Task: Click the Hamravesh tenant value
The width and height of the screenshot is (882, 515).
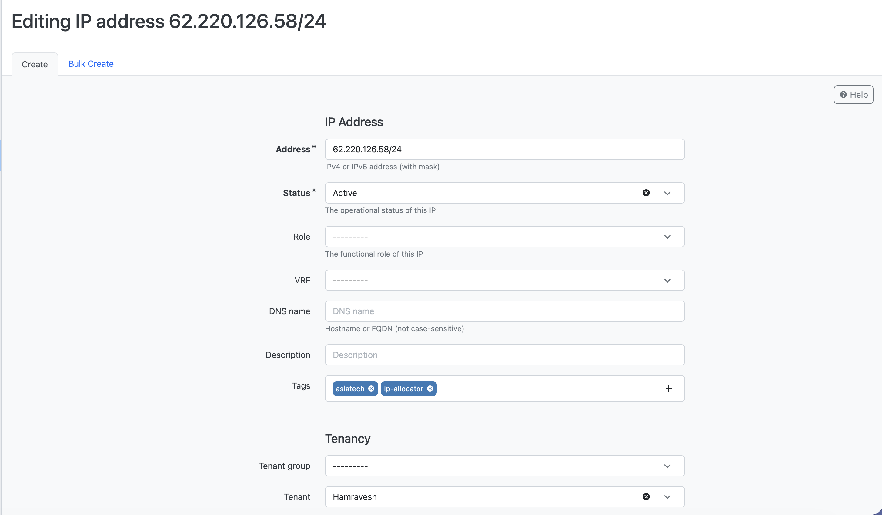Action: tap(355, 497)
